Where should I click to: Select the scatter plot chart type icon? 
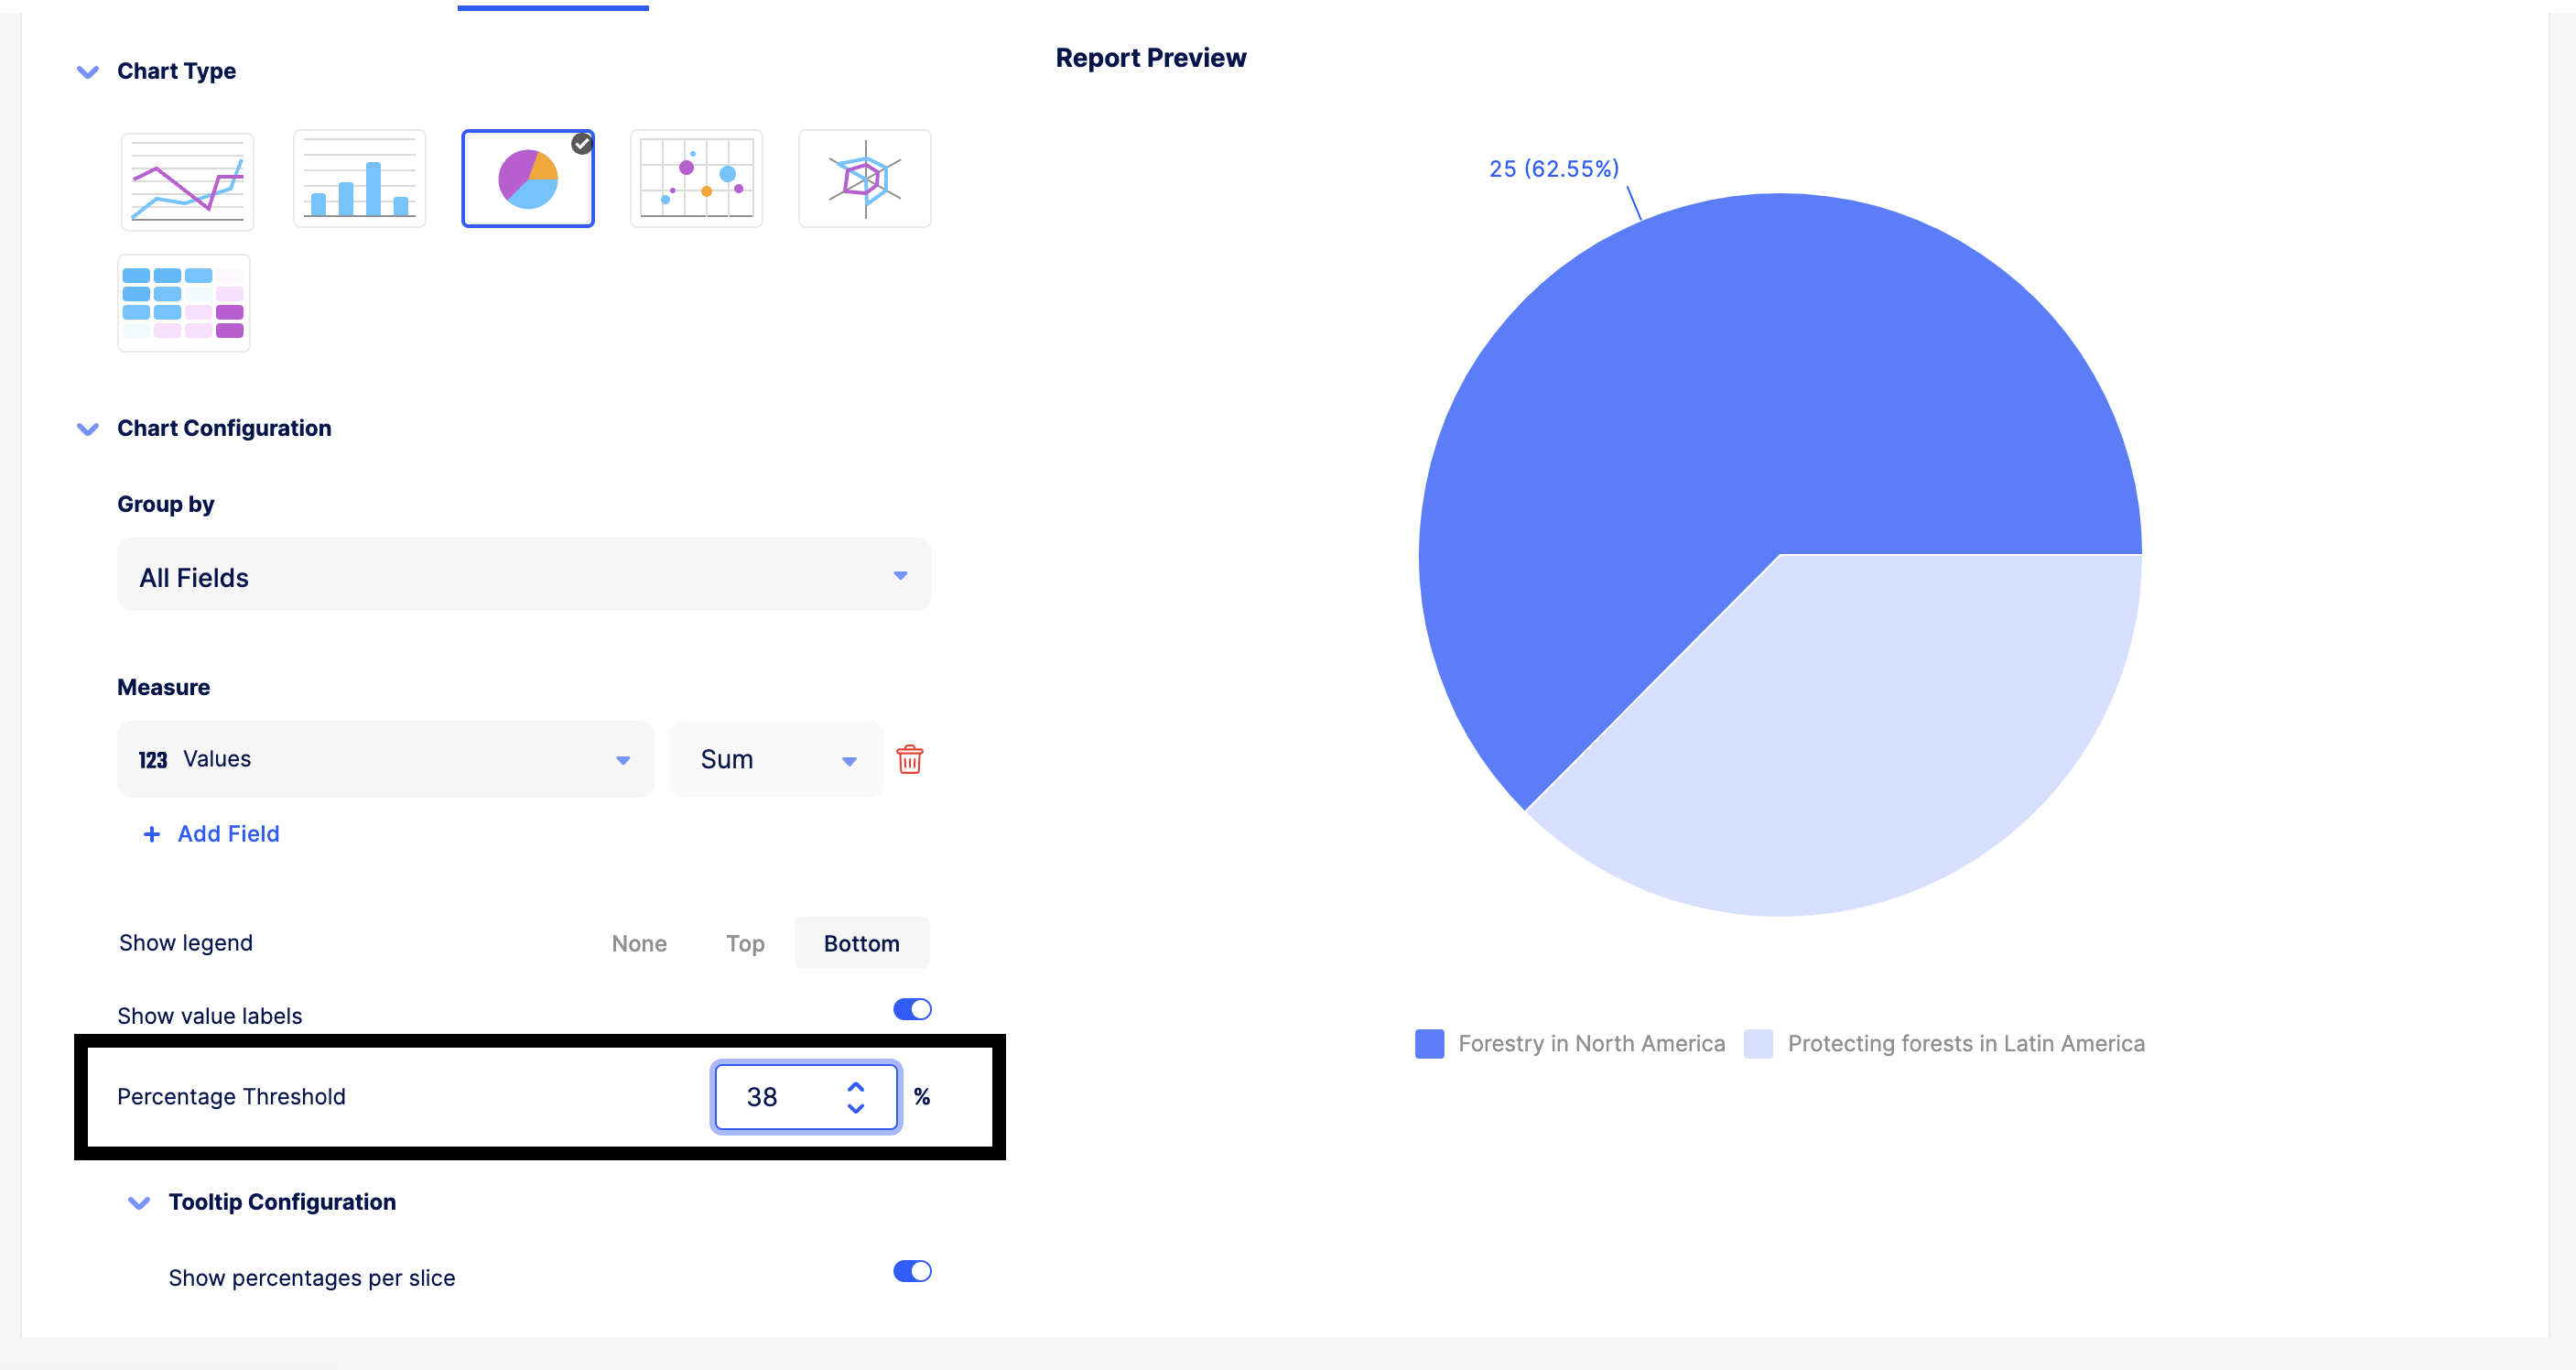[696, 180]
